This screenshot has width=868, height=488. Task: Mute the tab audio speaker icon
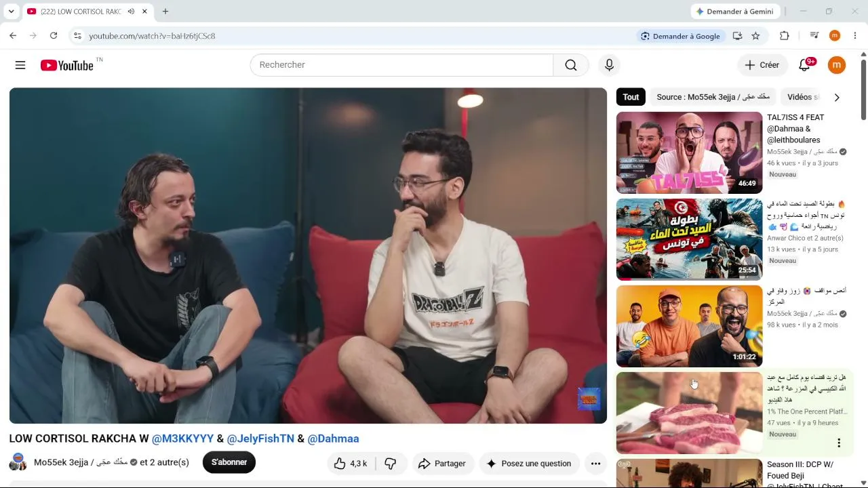click(131, 12)
